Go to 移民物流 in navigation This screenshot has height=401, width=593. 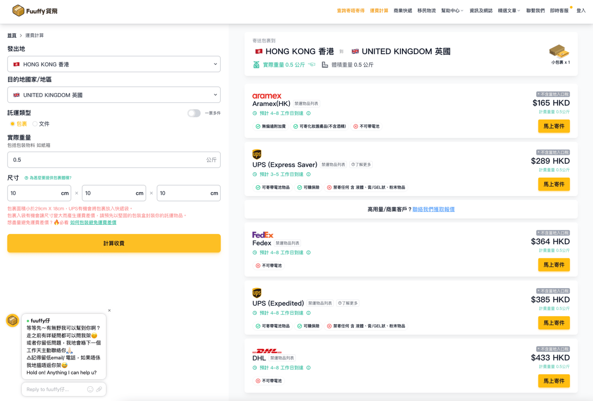[426, 11]
